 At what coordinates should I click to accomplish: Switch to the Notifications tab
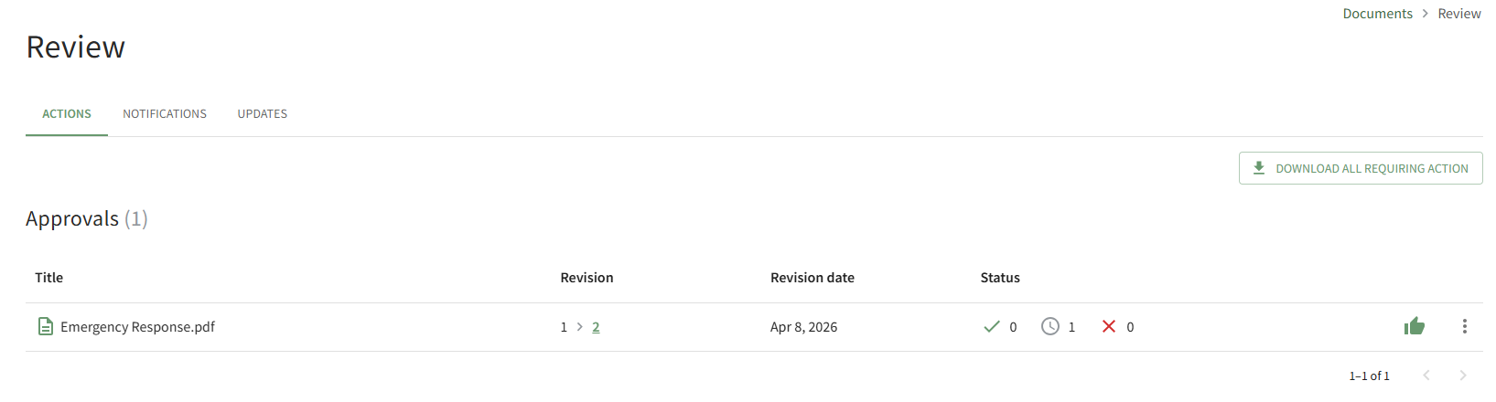[165, 114]
